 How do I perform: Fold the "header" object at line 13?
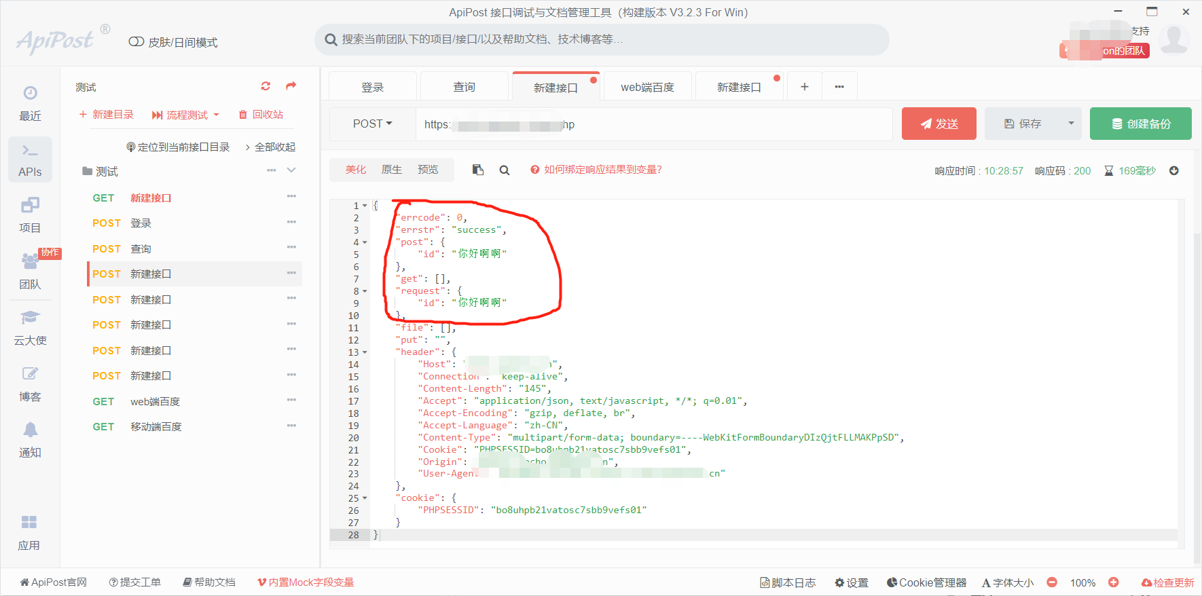click(365, 352)
